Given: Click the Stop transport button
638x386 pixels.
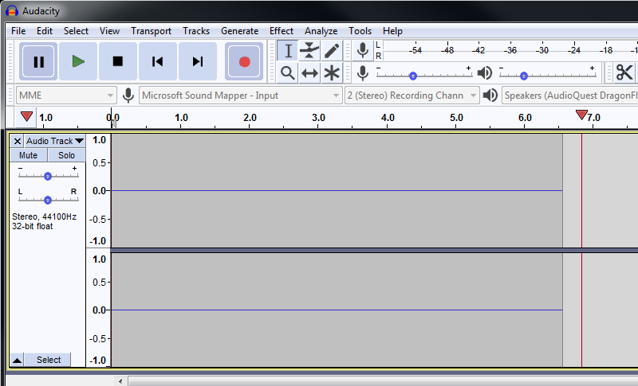Looking at the screenshot, I should tap(117, 62).
